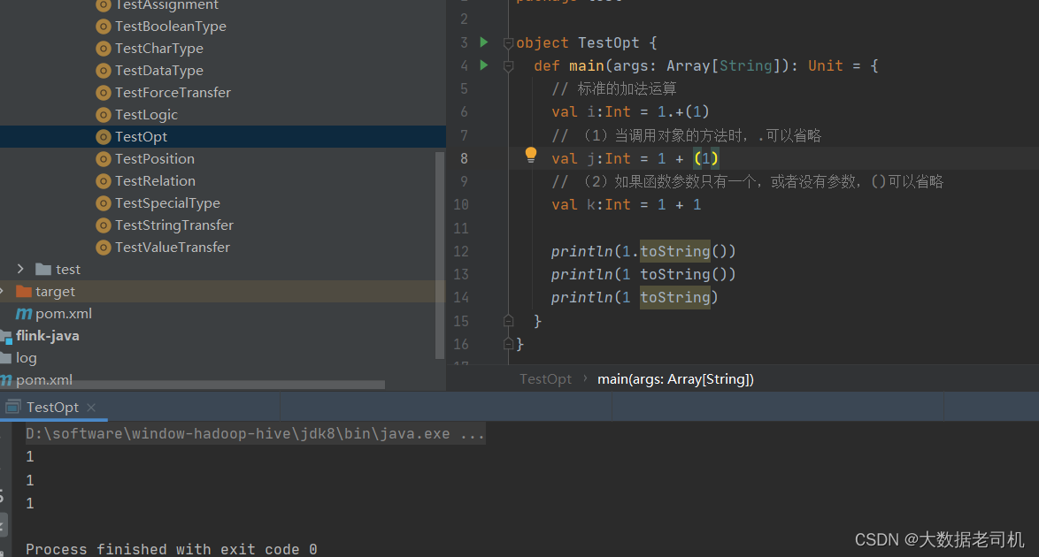Open TestBooleanType in project tree

171,27
